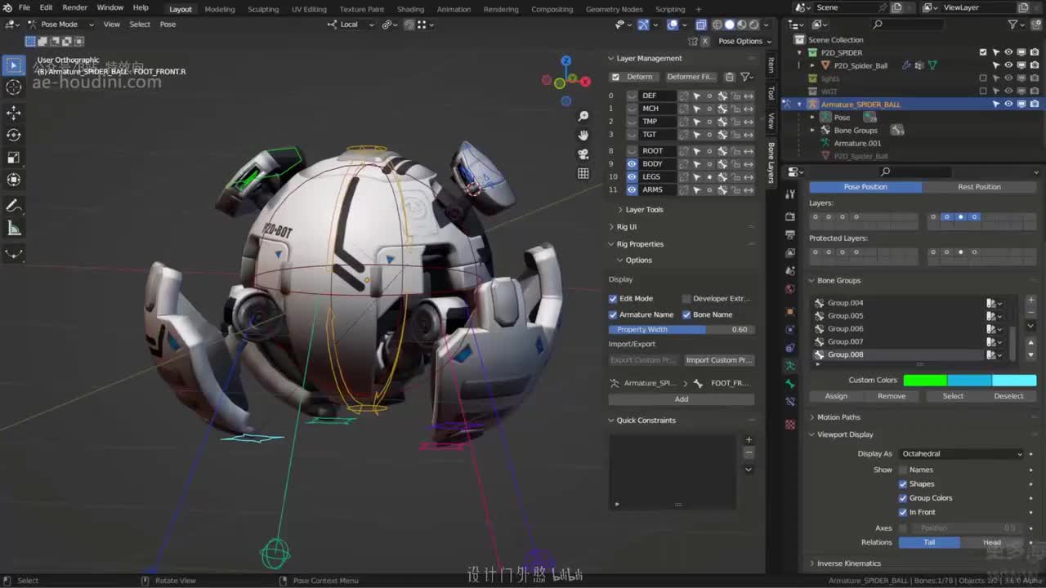Open the Render menu

pyautogui.click(x=74, y=7)
